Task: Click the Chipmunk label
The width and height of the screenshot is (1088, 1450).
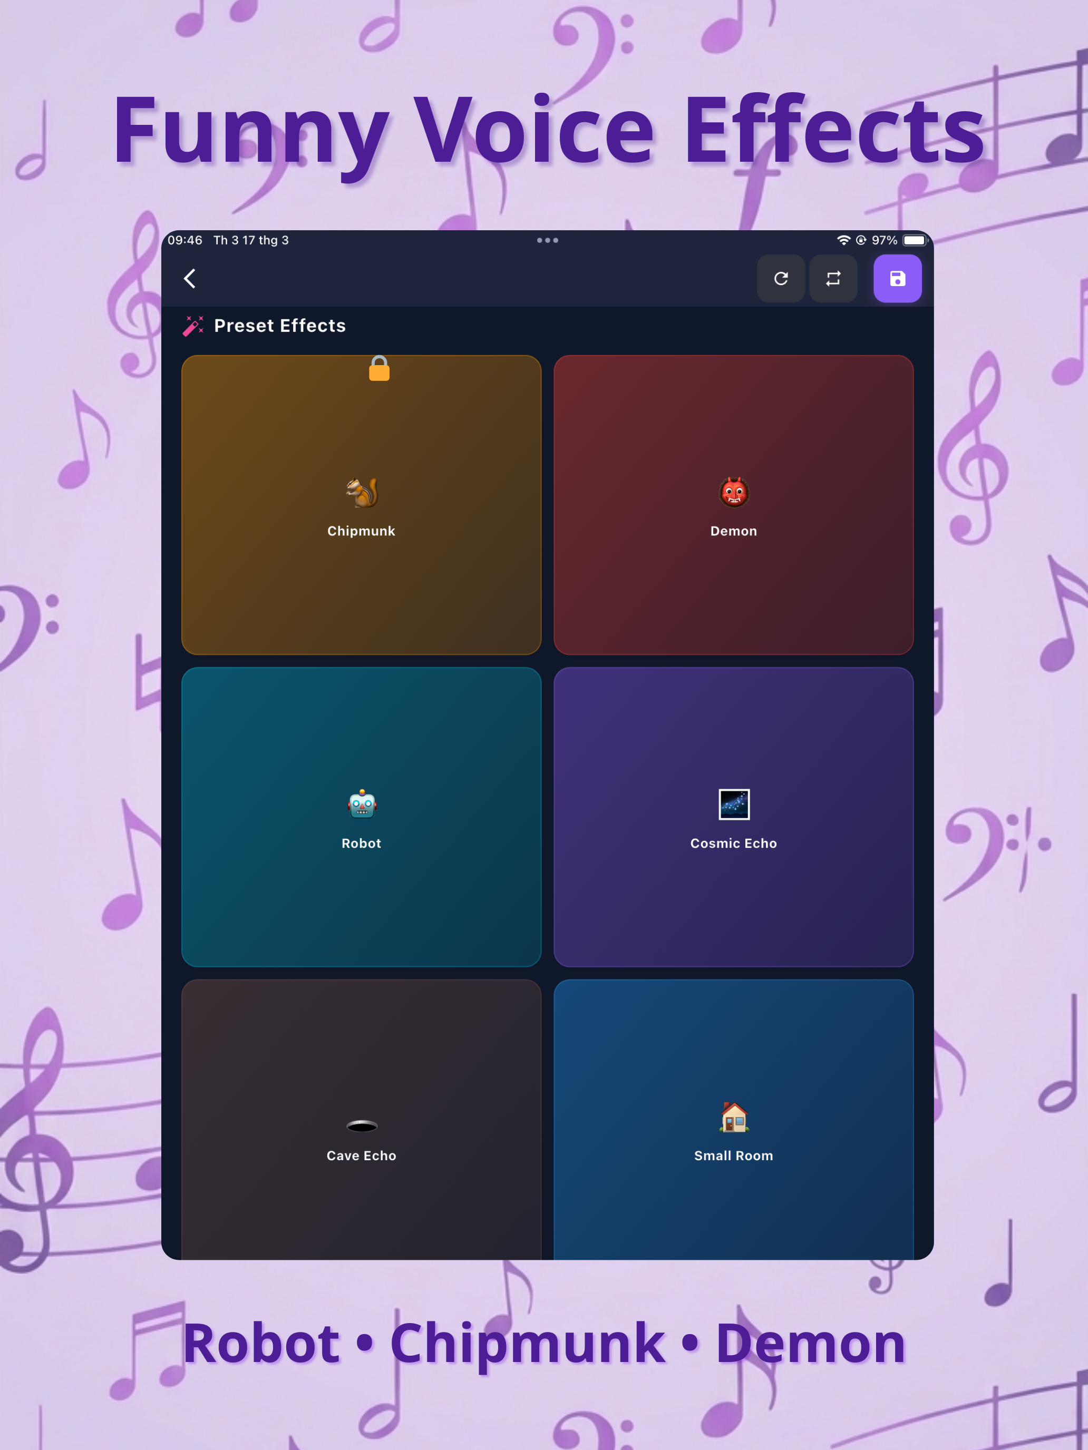Action: point(362,531)
